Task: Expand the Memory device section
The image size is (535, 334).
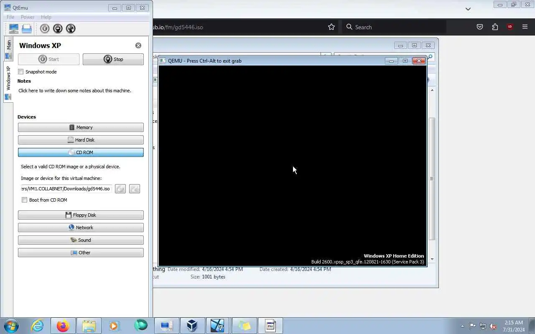Action: tap(81, 127)
